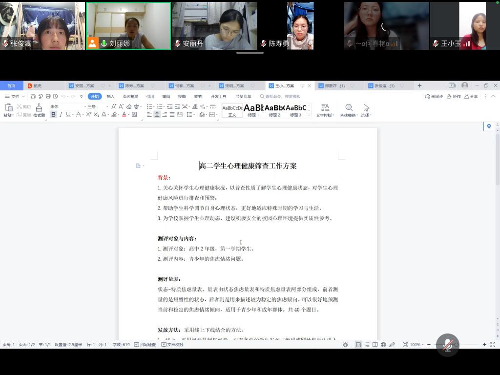Click the Save icon in quick access toolbar
This screenshot has height=375, width=500.
tap(33, 97)
